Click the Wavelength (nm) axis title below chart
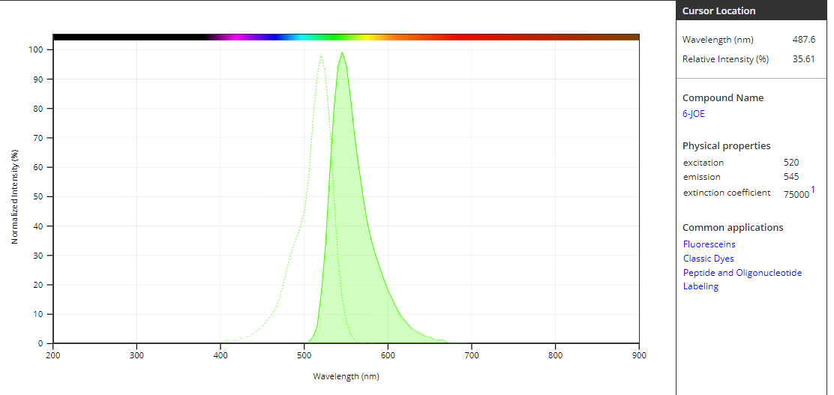The height and width of the screenshot is (395, 834). pyautogui.click(x=346, y=376)
